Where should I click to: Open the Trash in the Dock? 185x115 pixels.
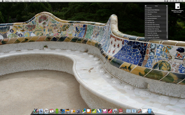[x=150, y=111]
